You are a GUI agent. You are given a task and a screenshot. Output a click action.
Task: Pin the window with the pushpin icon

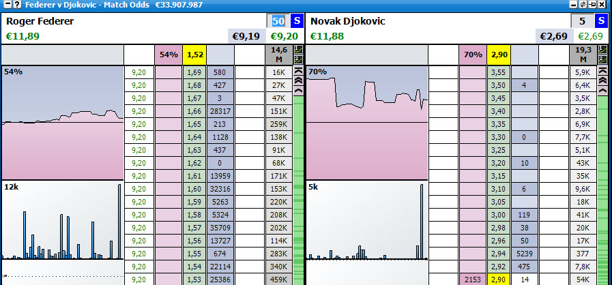click(593, 4)
